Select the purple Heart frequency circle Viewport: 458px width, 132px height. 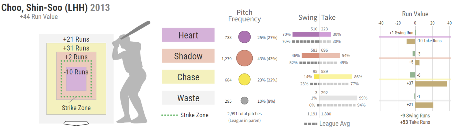244,37
